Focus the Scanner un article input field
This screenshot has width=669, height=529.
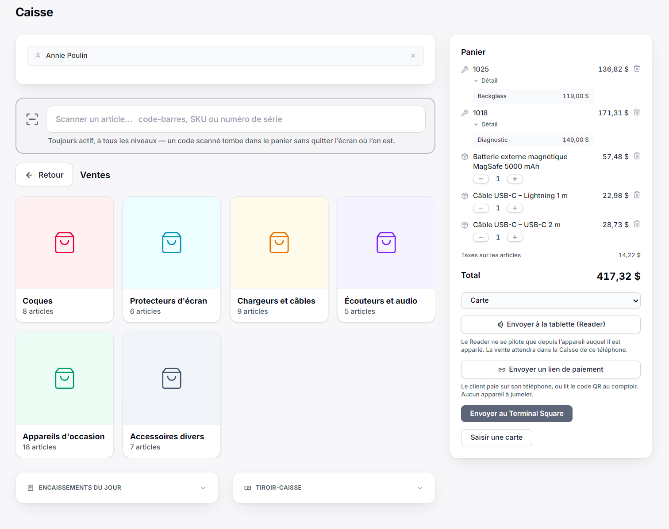click(236, 119)
